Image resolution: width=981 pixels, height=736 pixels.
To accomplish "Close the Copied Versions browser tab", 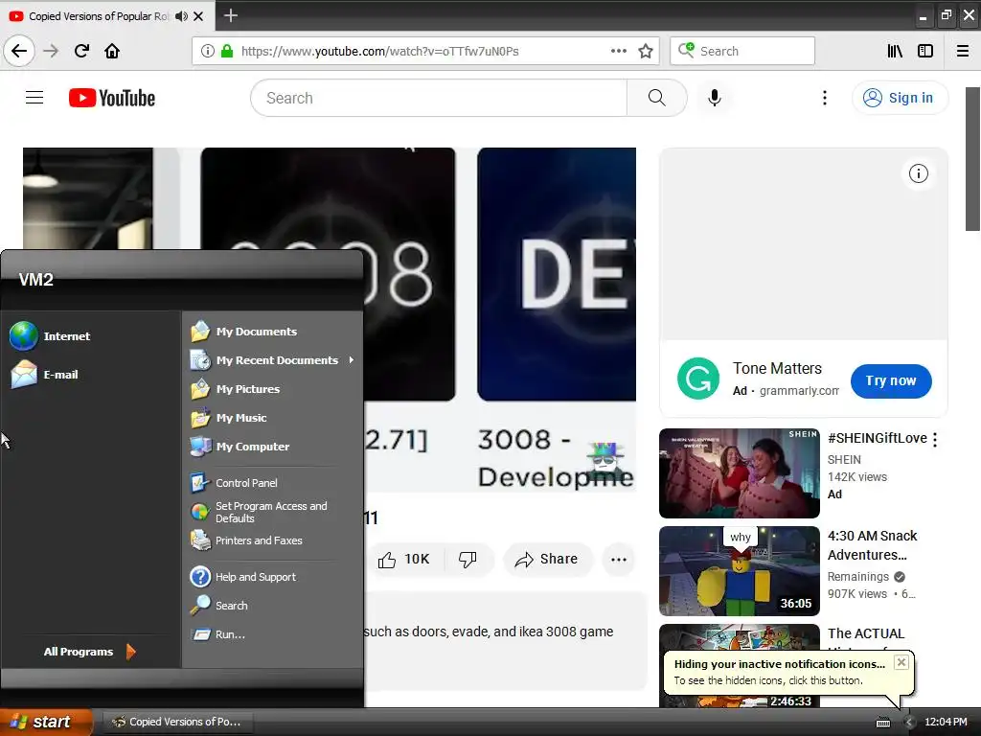I will 198,16.
